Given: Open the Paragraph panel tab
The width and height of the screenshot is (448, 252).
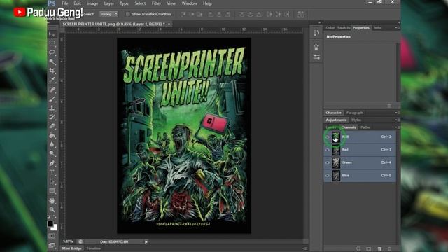Looking at the screenshot, I should [355, 113].
